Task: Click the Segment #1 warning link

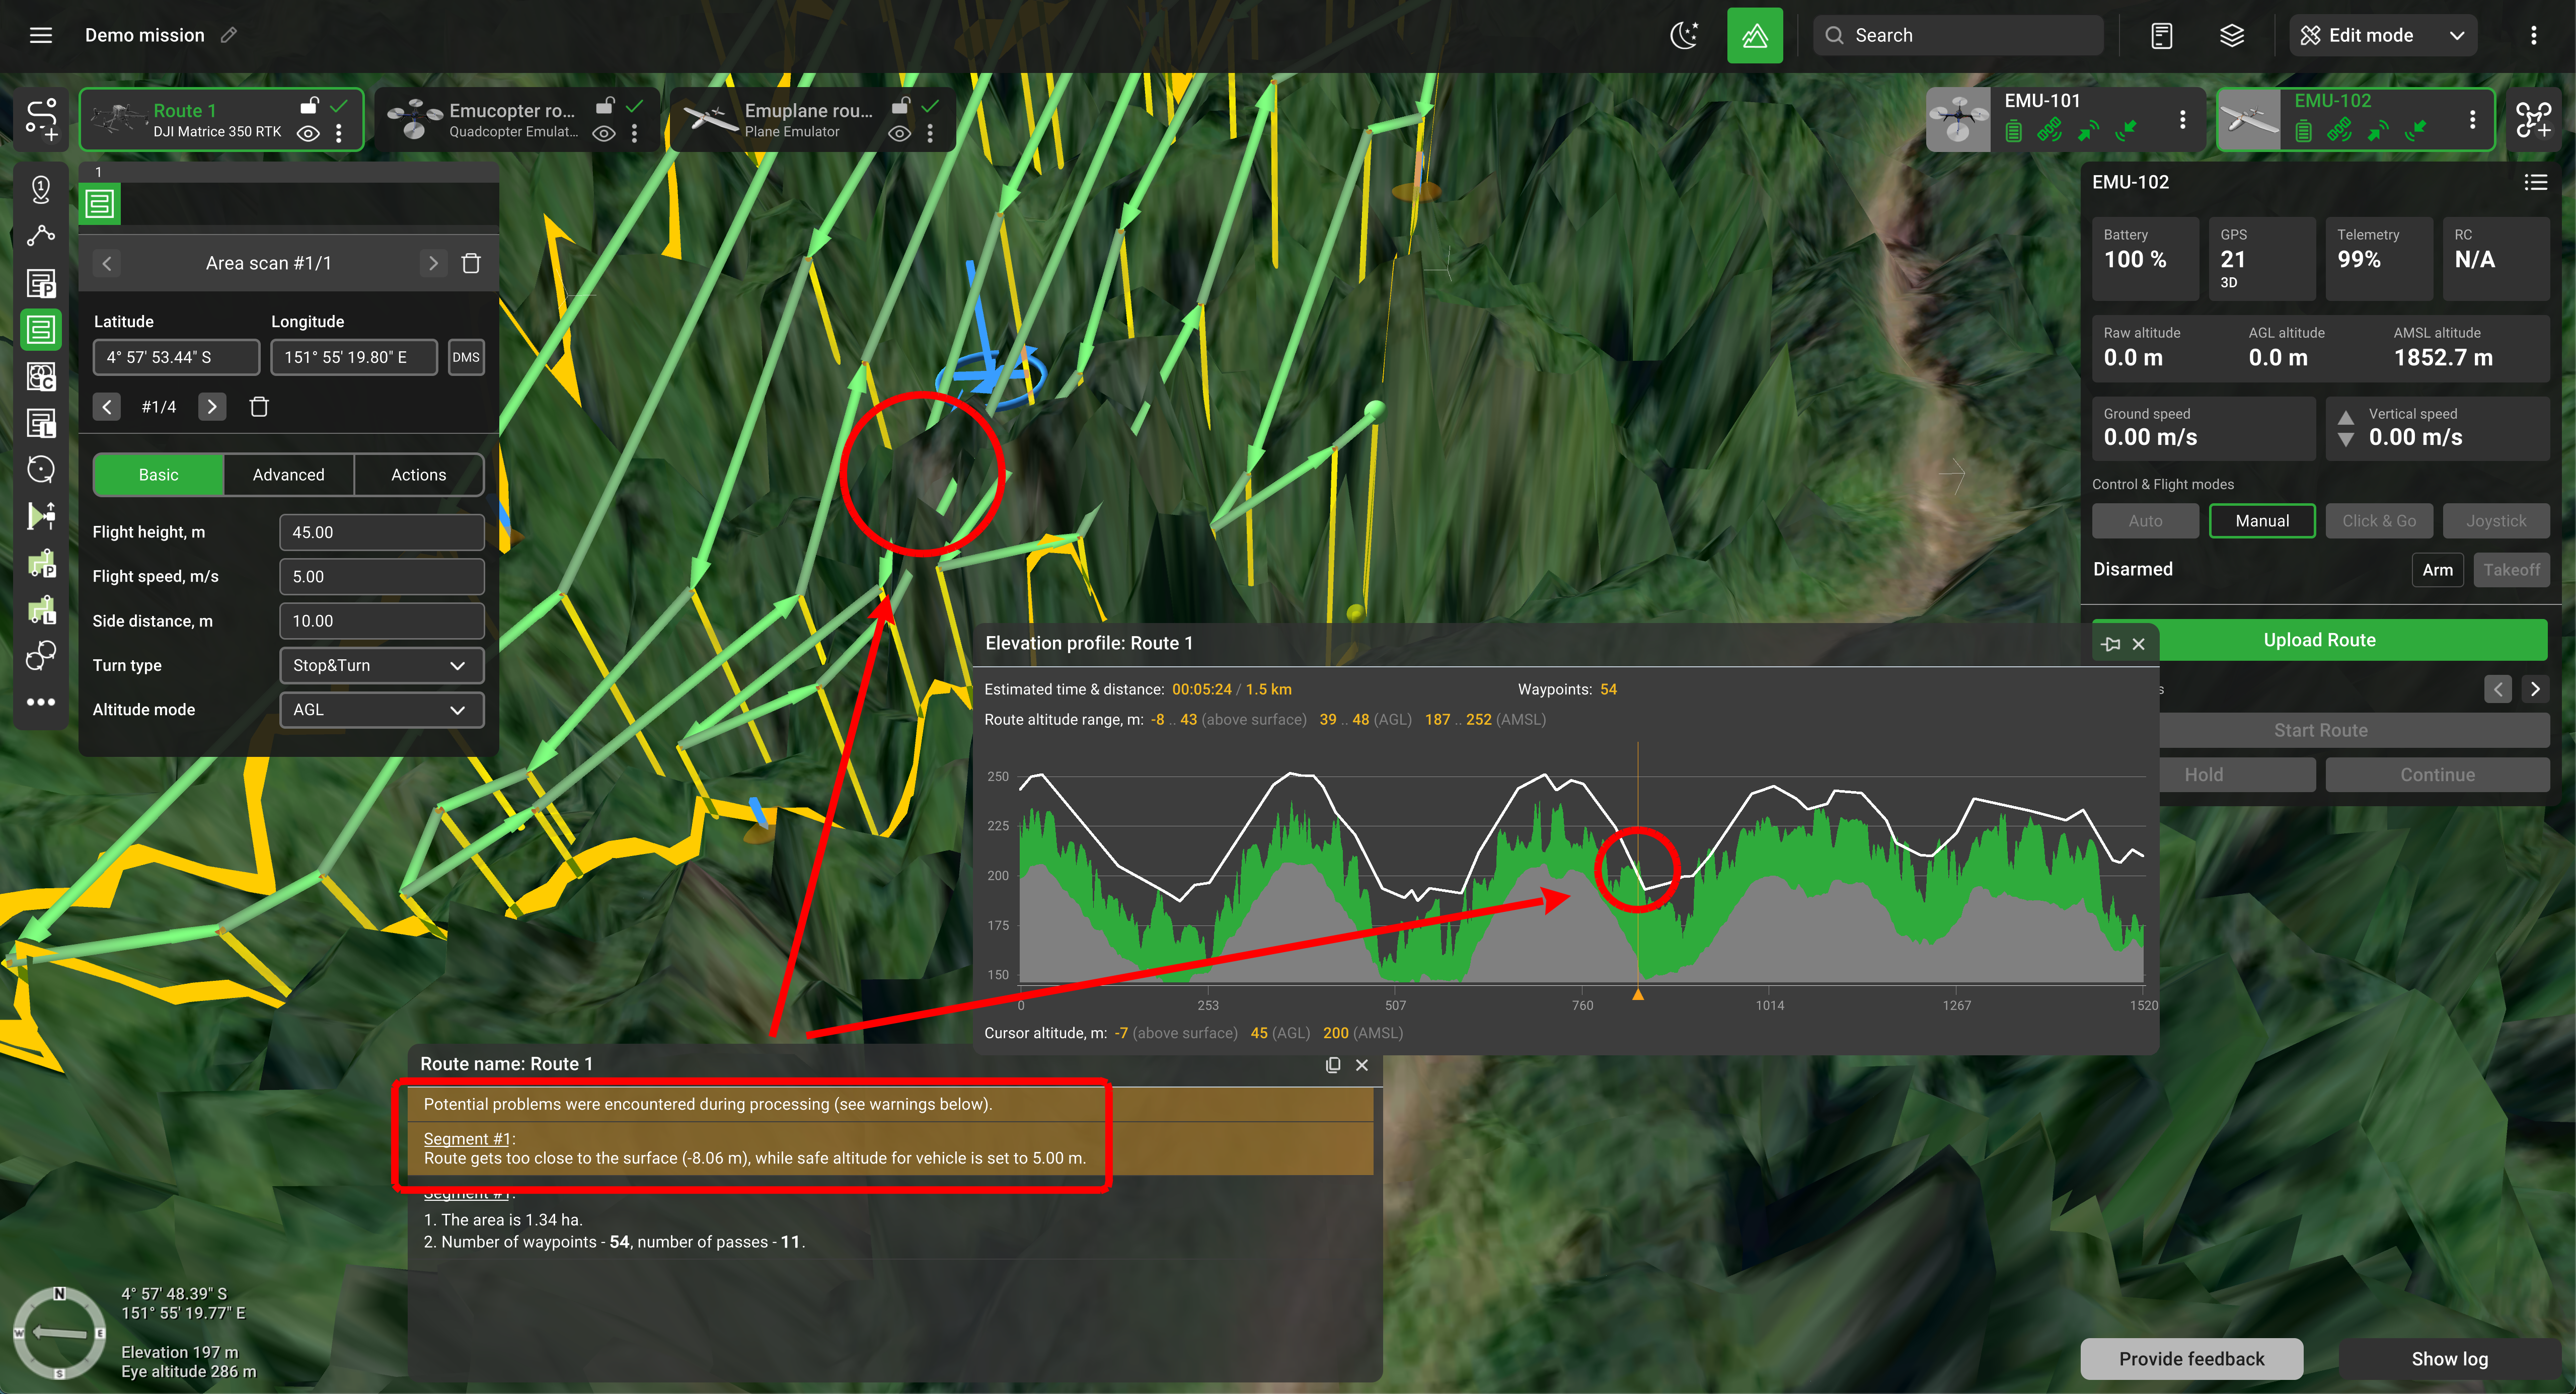Action: pyautogui.click(x=466, y=1138)
